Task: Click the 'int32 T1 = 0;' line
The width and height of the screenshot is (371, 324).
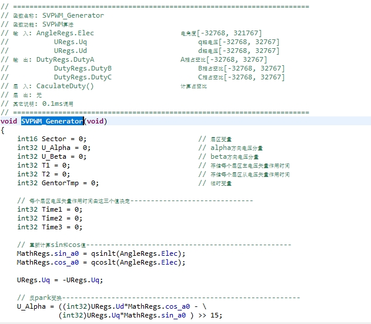Action: coord(44,165)
